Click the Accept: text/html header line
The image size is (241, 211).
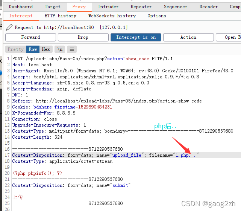106,77
